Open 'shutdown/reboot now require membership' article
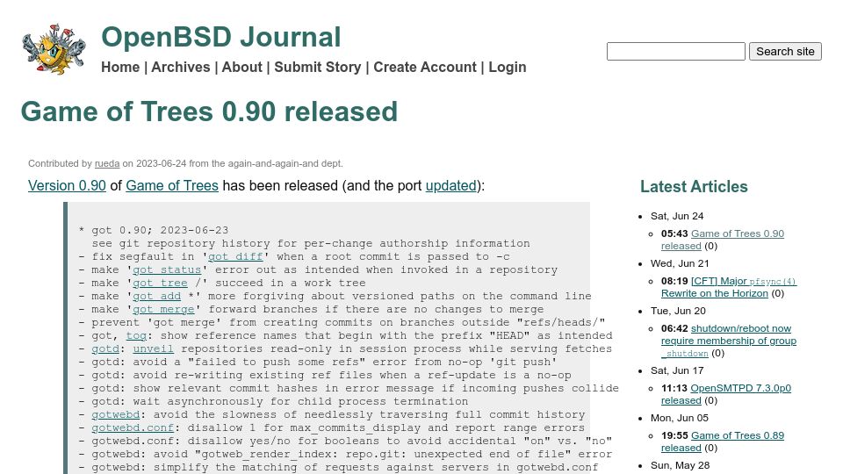 [x=729, y=341]
